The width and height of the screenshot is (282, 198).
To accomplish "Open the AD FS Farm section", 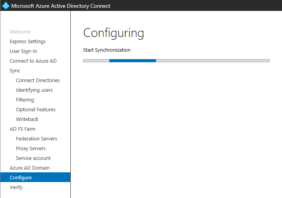I will (23, 129).
